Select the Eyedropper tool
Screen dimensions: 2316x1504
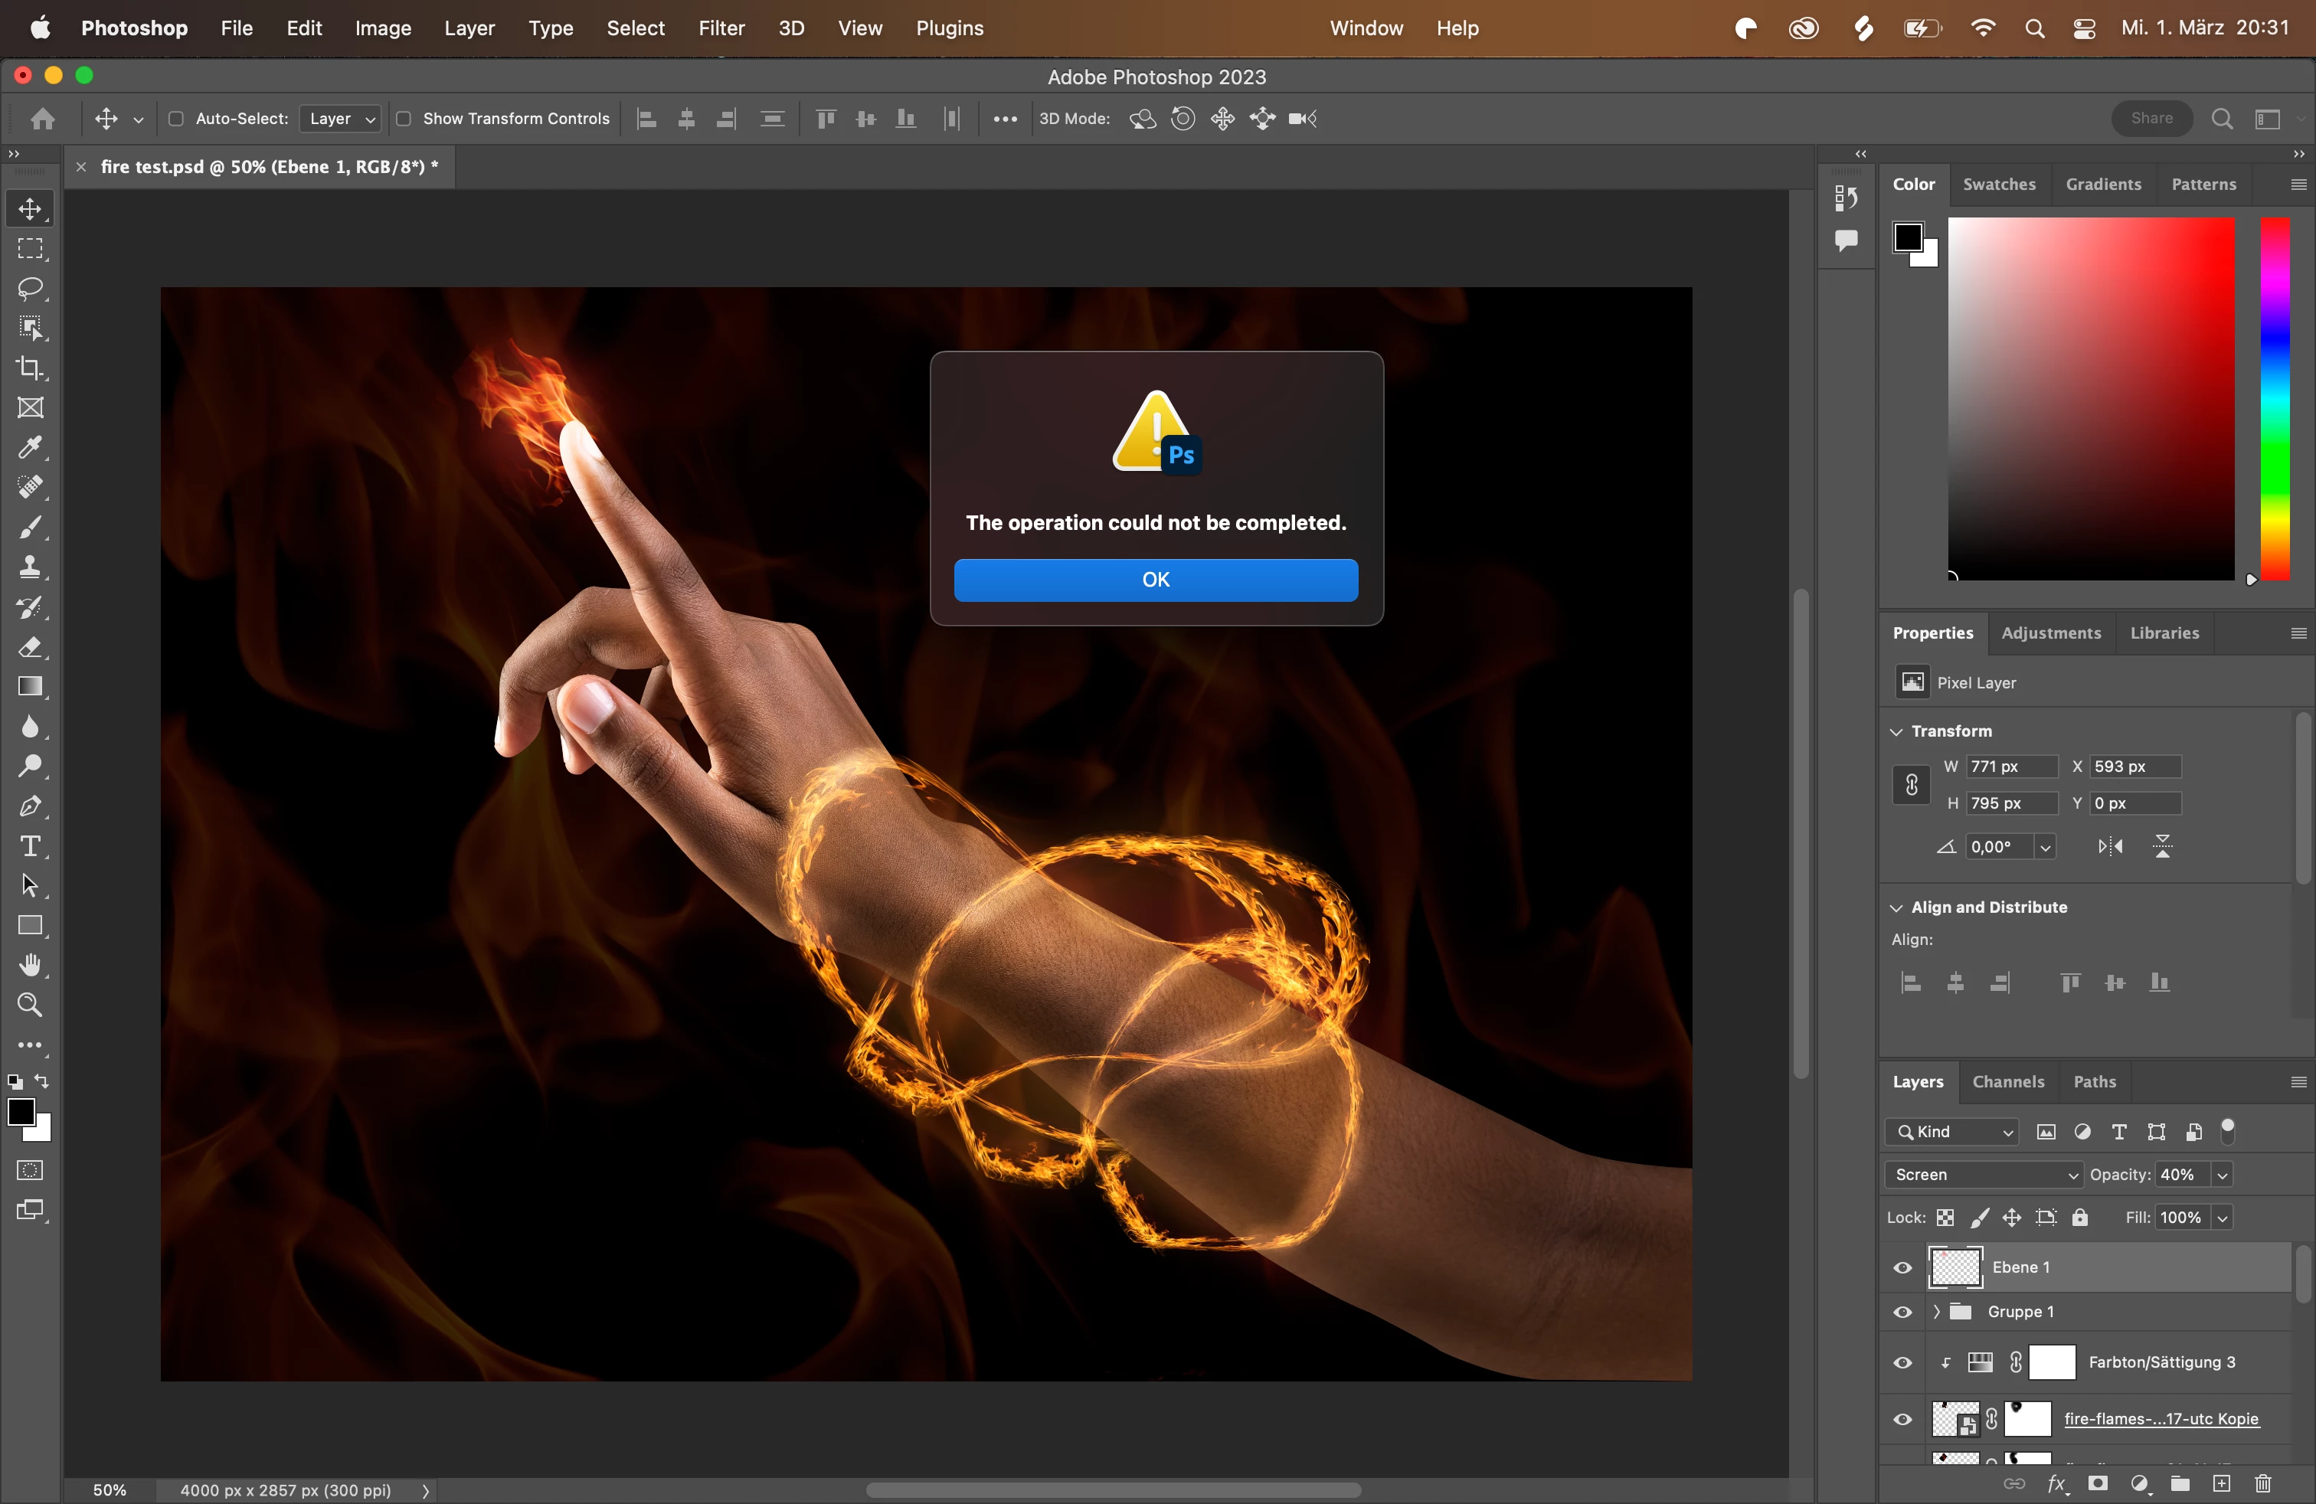coord(30,447)
